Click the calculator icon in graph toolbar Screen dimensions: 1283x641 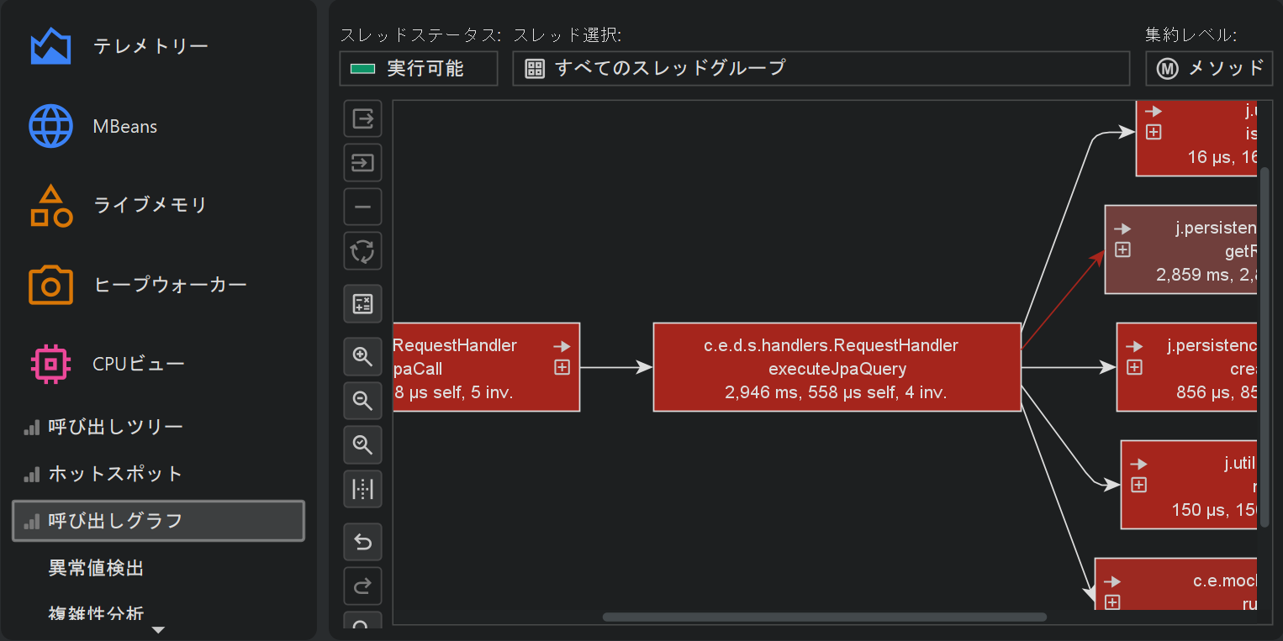point(362,304)
